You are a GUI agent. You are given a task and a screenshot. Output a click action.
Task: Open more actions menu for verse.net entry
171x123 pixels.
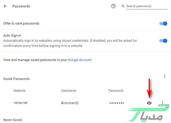coord(163,103)
